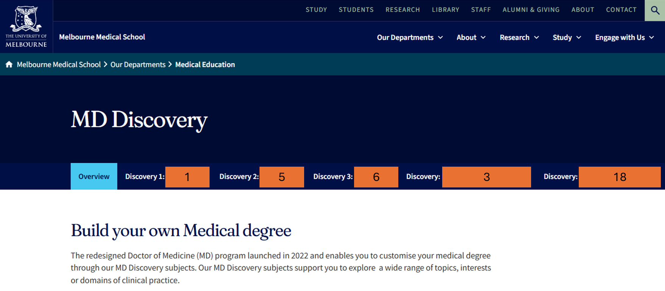Expand the Our Departments dropdown
The height and width of the screenshot is (291, 665).
pos(410,37)
